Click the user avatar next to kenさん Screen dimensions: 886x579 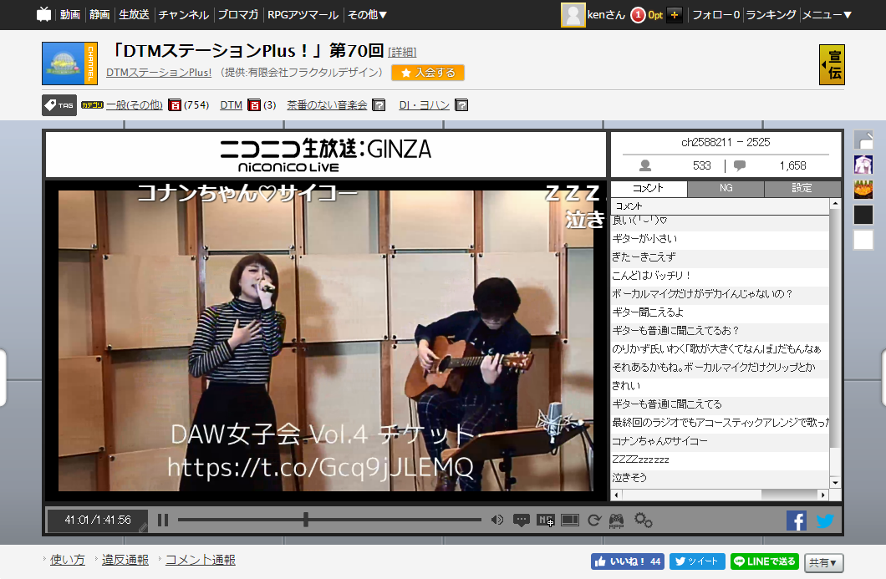pyautogui.click(x=573, y=15)
